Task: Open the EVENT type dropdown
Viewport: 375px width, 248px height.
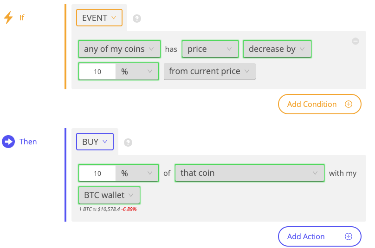Action: coord(99,18)
